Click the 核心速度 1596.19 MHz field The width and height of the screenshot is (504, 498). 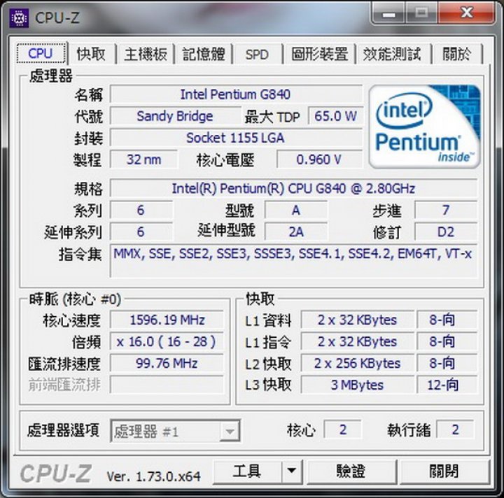click(167, 320)
